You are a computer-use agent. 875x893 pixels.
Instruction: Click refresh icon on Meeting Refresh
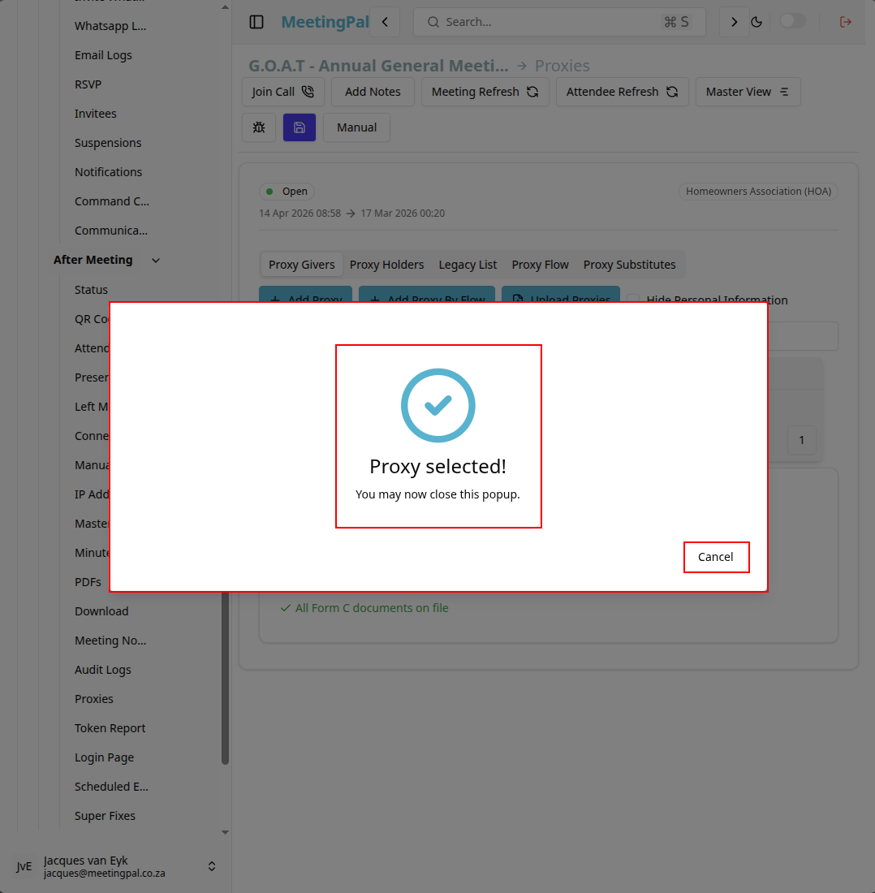pyautogui.click(x=532, y=92)
